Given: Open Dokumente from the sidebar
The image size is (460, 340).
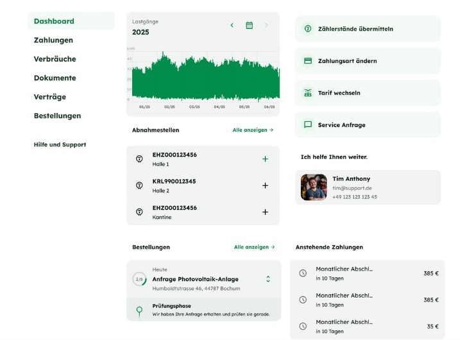Looking at the screenshot, I should (55, 78).
